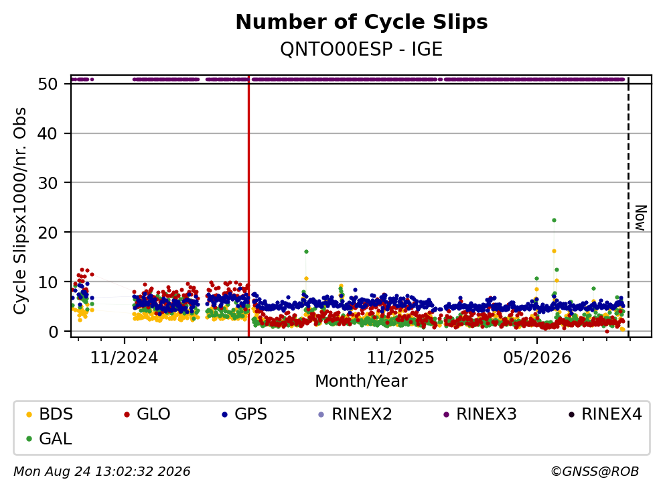The width and height of the screenshot is (665, 492).
Task: Click the y-axis tick label 40
Action: coord(48,133)
